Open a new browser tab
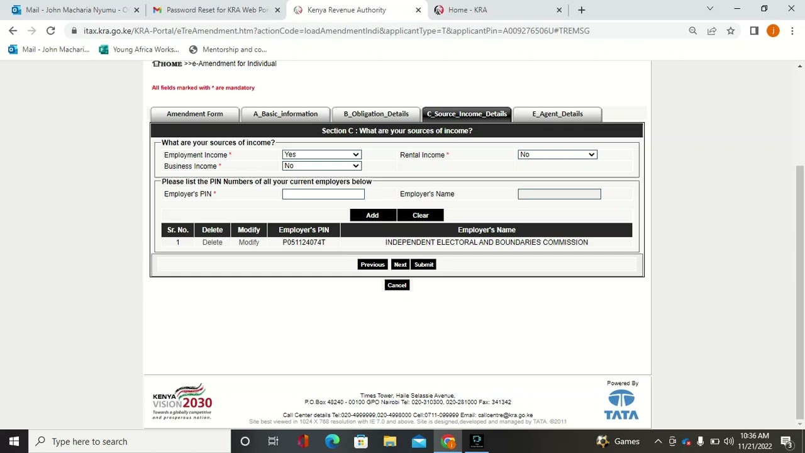Image resolution: width=805 pixels, height=453 pixels. coord(581,9)
